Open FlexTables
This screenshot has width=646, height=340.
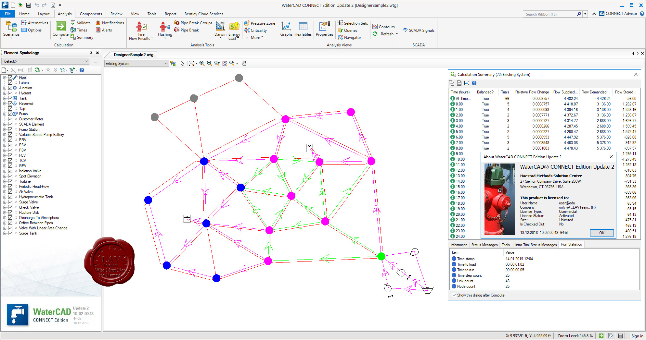[303, 30]
